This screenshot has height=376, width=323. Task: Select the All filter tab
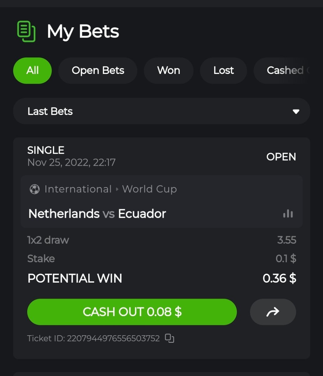coord(33,70)
